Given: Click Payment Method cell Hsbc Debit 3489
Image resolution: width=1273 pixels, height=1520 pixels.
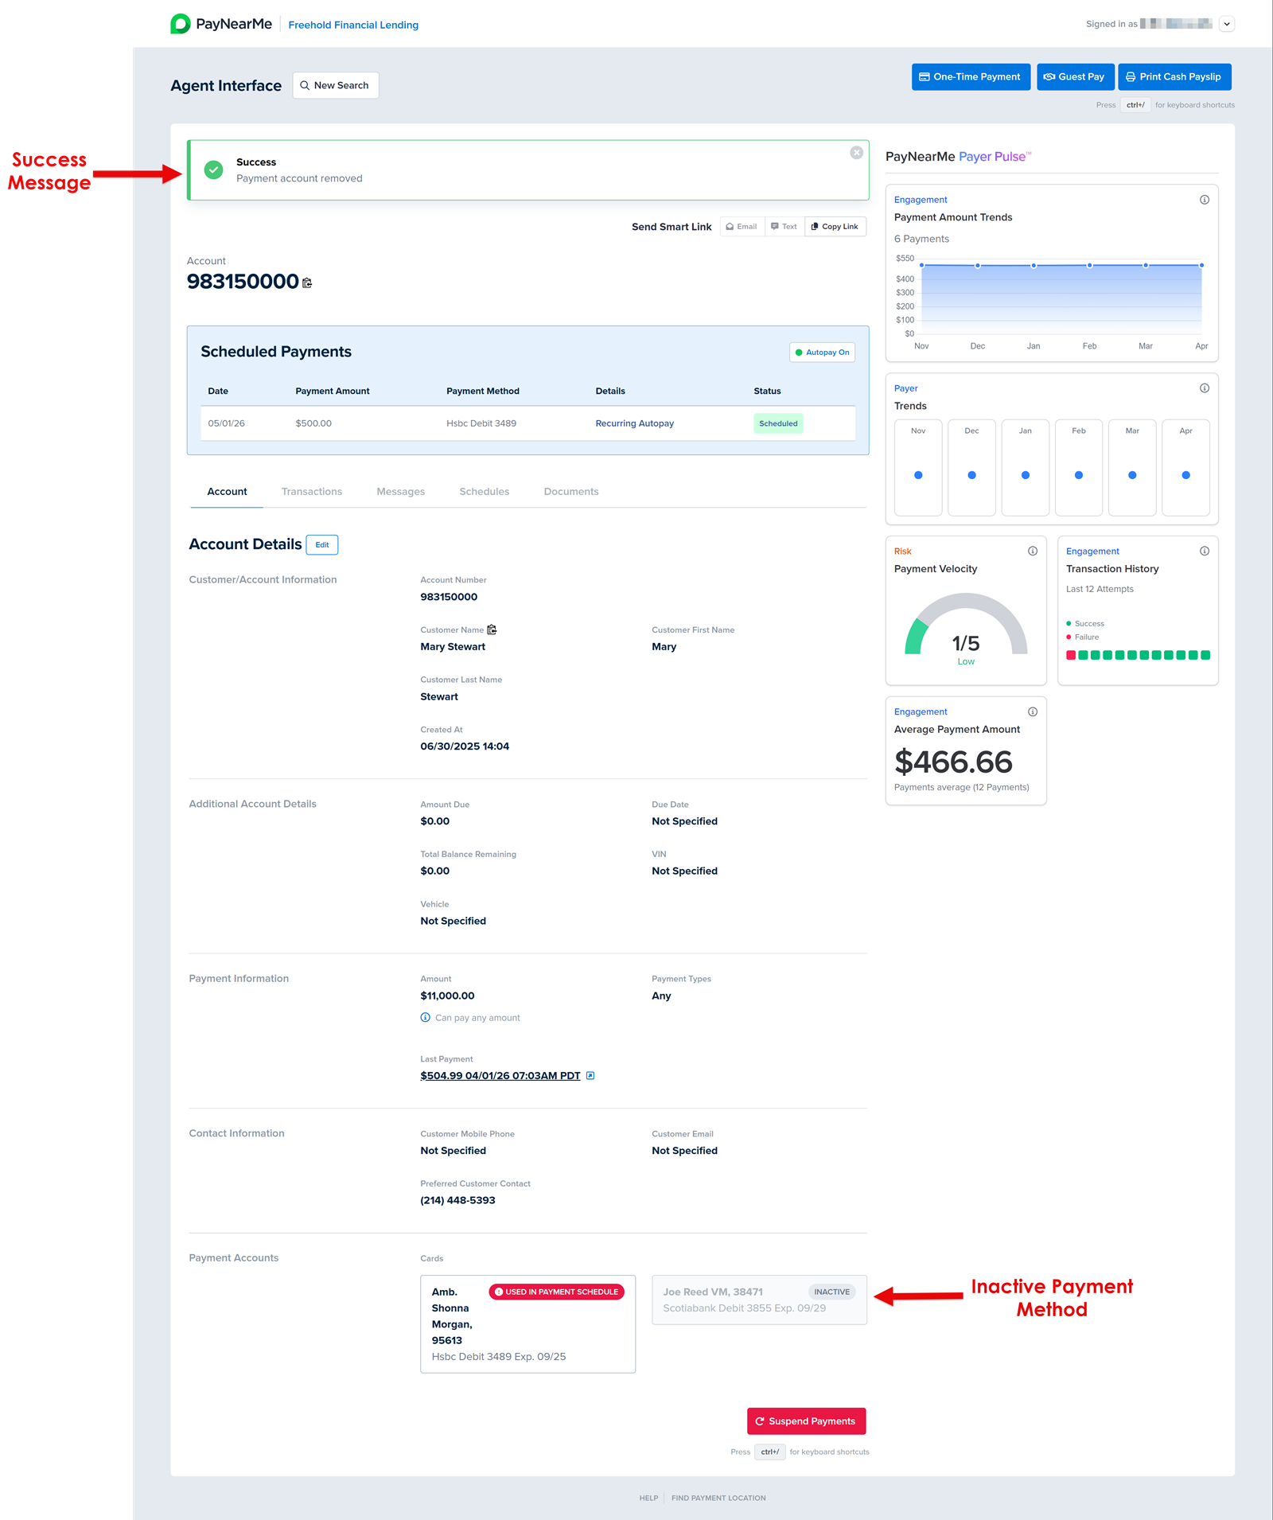Looking at the screenshot, I should 481,423.
